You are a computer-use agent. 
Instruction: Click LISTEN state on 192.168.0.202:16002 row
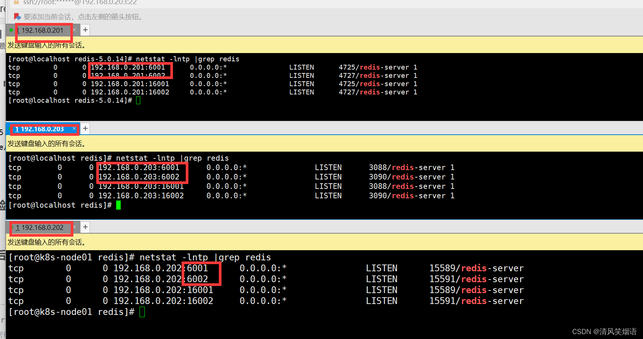382,301
